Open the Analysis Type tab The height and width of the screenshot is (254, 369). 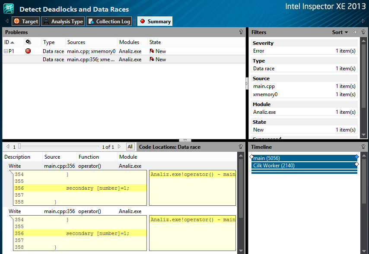[63, 22]
